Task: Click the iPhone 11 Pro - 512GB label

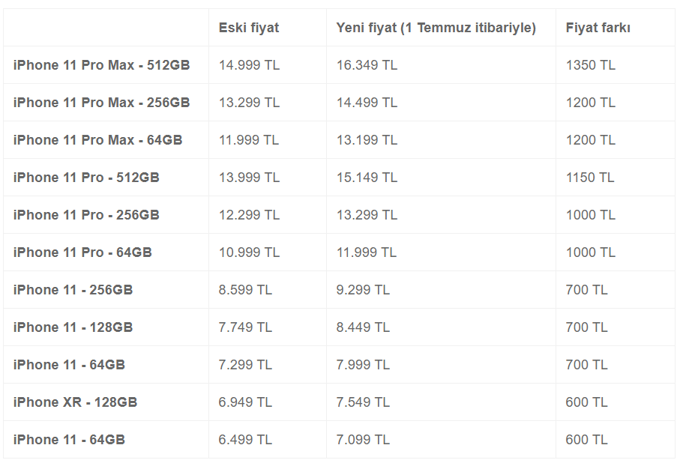Action: pos(86,178)
